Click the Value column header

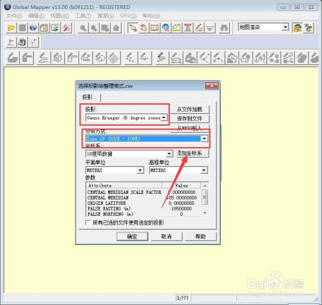pos(182,186)
